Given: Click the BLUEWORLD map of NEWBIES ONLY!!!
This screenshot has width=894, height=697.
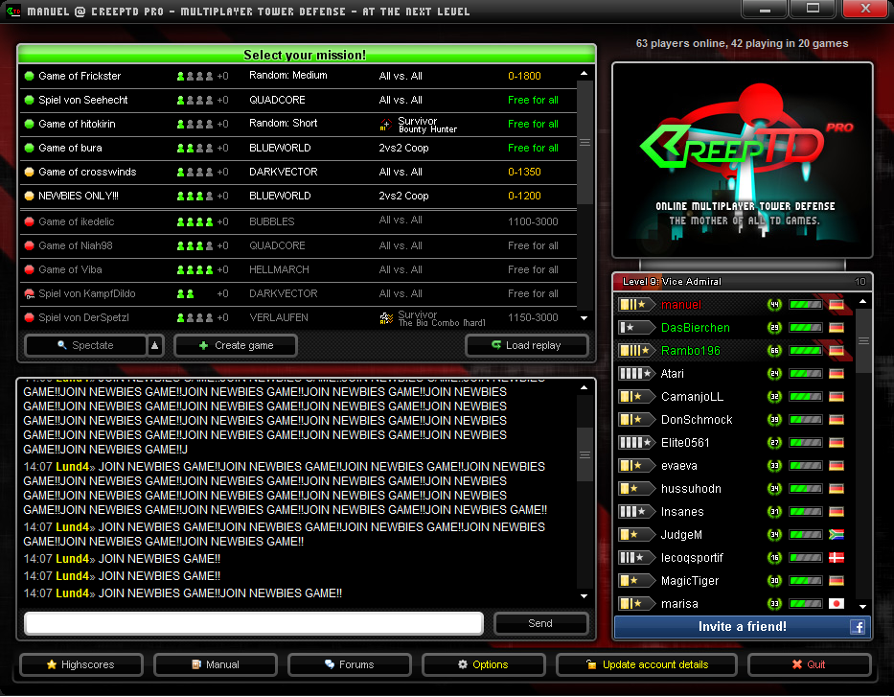Looking at the screenshot, I should coord(280,197).
